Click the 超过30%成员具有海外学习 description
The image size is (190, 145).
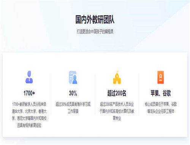pos(73,104)
